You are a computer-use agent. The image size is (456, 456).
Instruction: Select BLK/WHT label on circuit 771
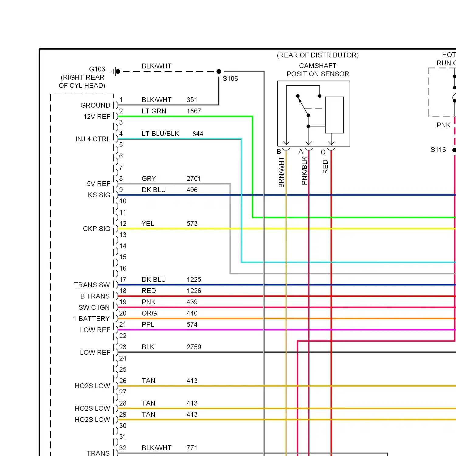(x=157, y=448)
